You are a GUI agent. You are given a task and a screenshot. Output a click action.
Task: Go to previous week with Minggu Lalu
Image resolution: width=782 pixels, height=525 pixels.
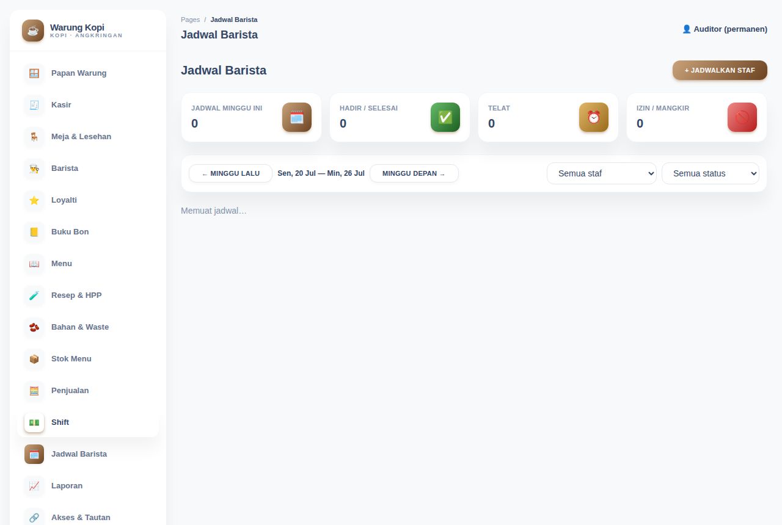pos(230,173)
